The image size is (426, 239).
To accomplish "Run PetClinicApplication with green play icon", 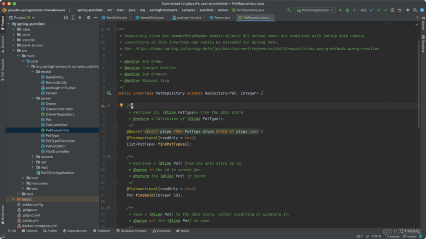I will (x=341, y=10).
